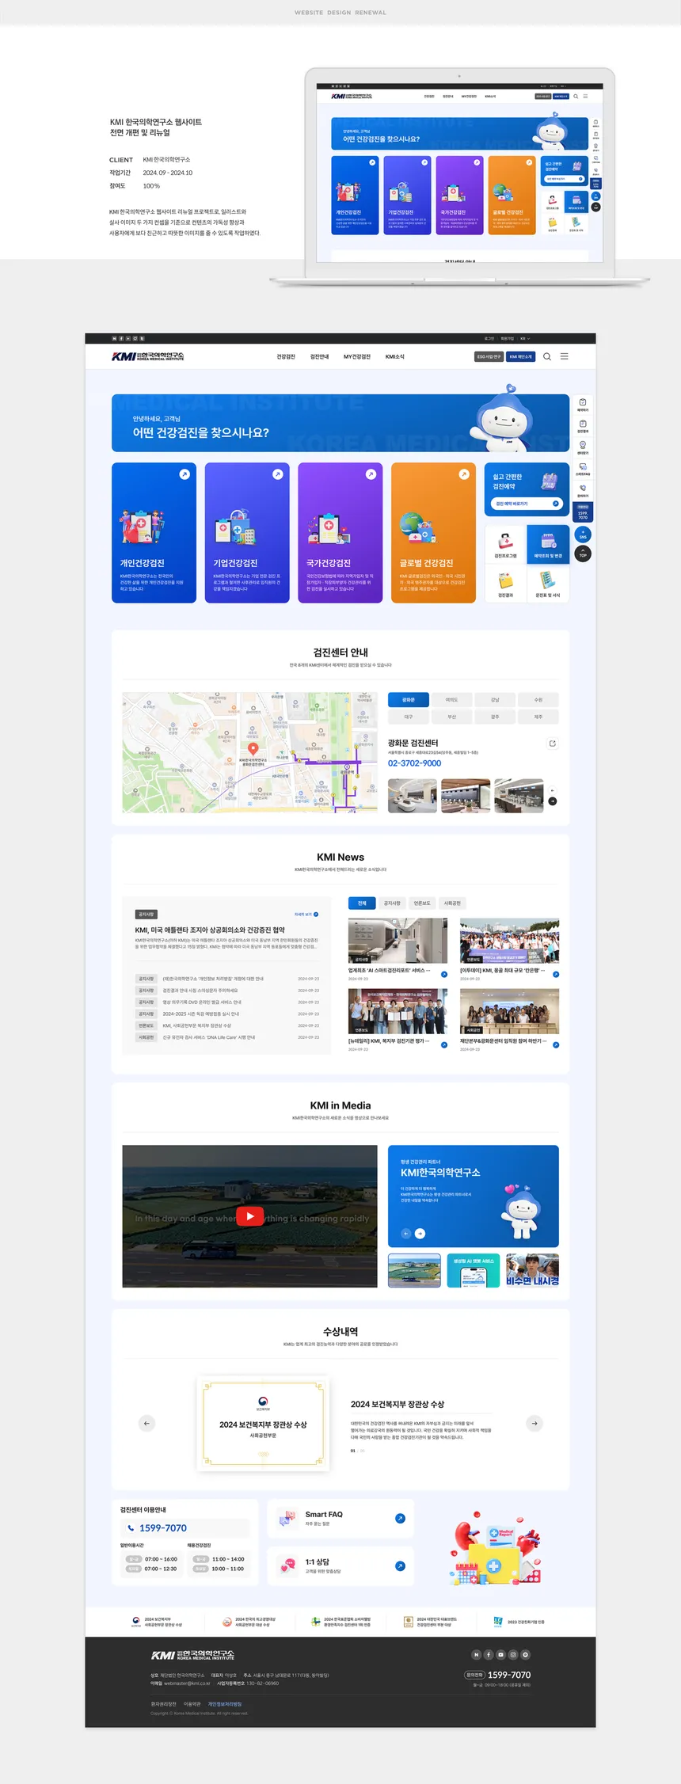Viewport: 681px width, 1784px height.
Task: Open the 'AI 스마트검진리포트' news thumbnail
Action: (398, 941)
